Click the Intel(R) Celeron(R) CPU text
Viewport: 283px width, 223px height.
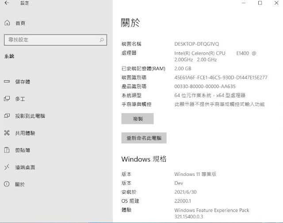(x=200, y=53)
